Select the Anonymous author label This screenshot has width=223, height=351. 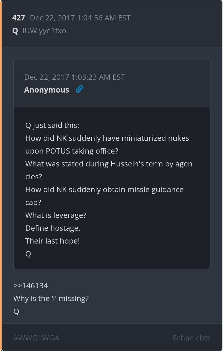47,90
